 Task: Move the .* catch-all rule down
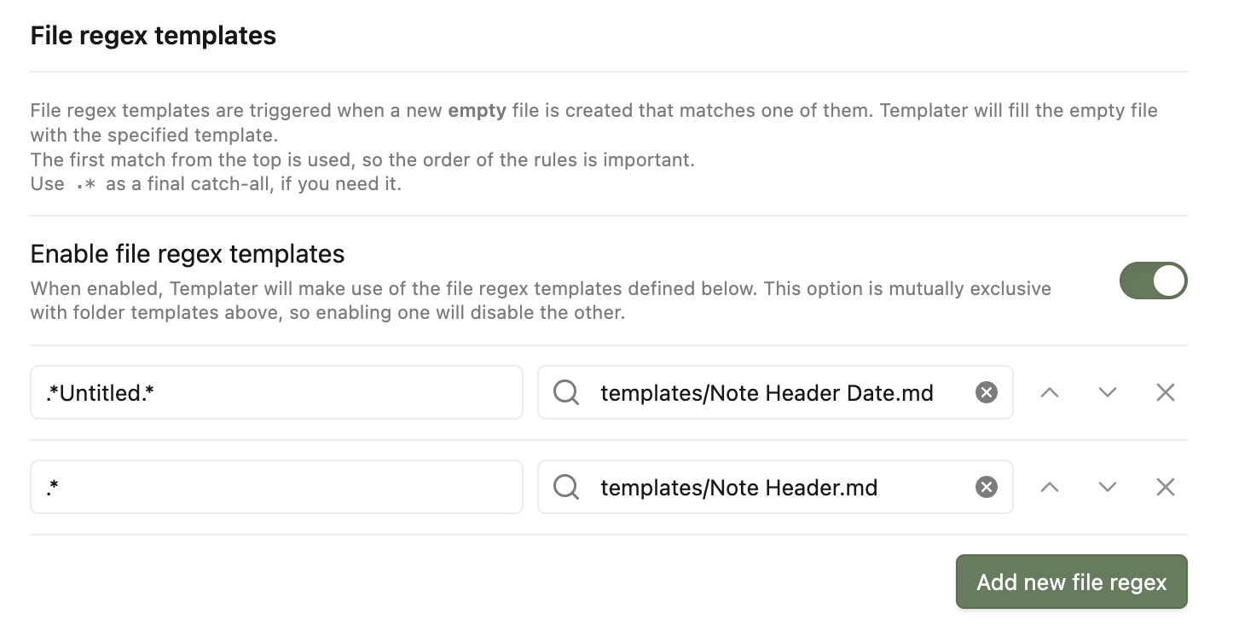pyautogui.click(x=1108, y=487)
